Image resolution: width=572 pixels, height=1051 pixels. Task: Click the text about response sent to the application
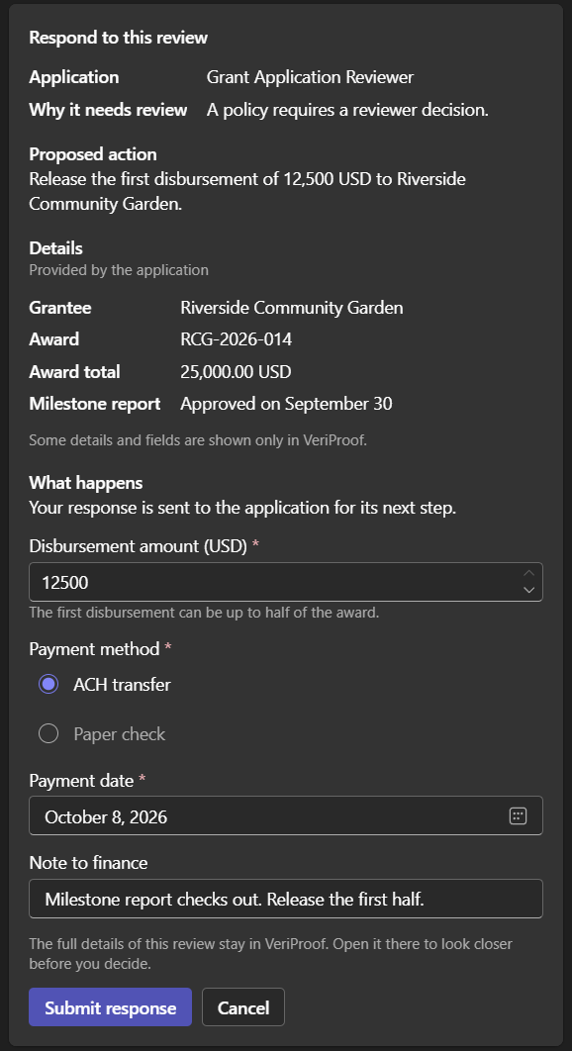[x=242, y=508]
